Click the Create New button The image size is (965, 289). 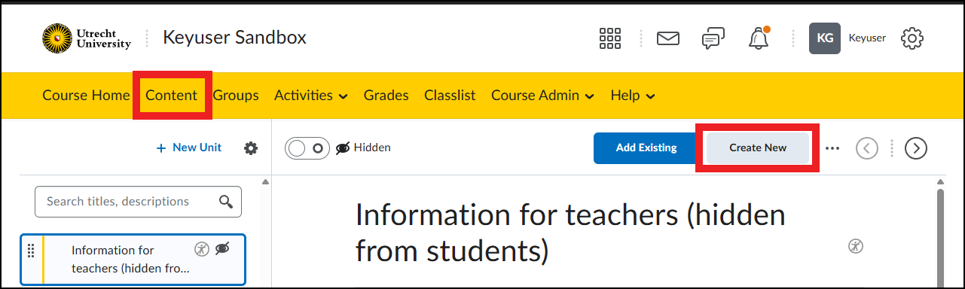[x=758, y=148]
